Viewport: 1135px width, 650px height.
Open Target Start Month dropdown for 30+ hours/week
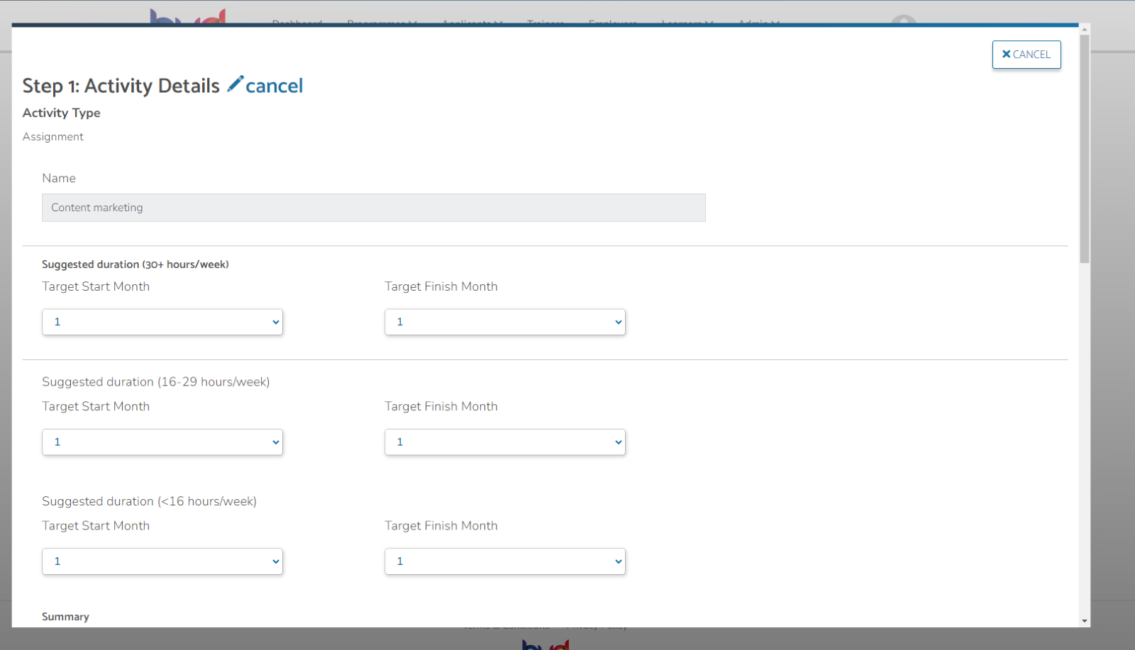162,322
